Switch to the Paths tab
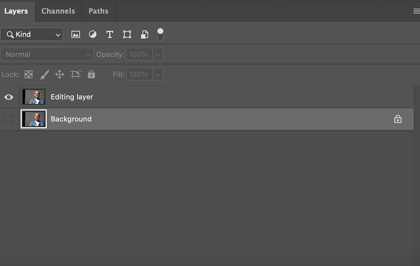The width and height of the screenshot is (420, 266). click(x=98, y=11)
